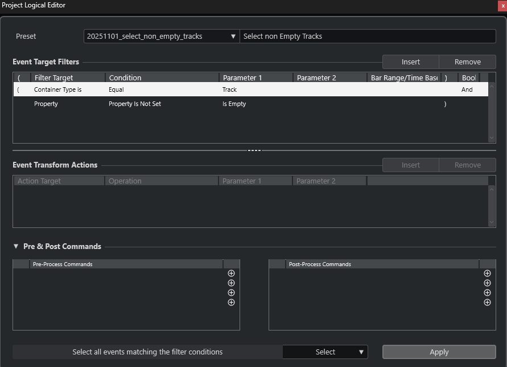The image size is (507, 367).
Task: Close the Project Logical Editor window
Action: [502, 5]
